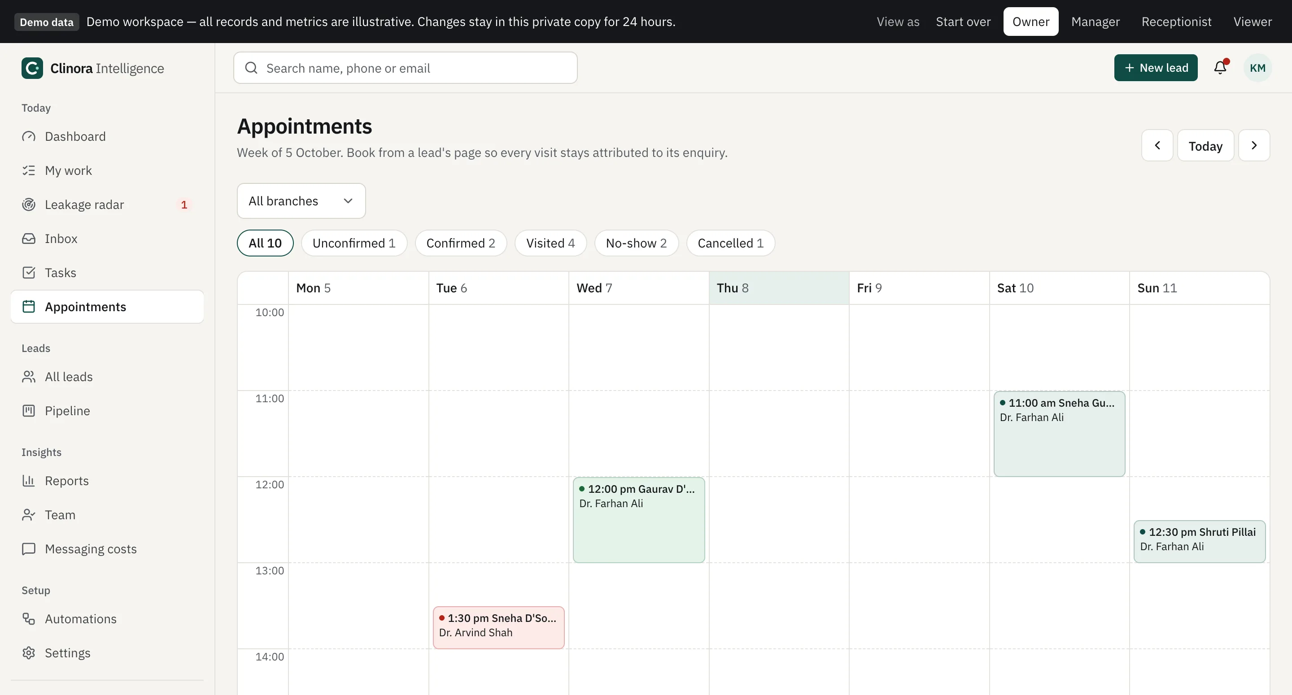The width and height of the screenshot is (1292, 695).
Task: Open Sneha Gu... 11:00 am appointment
Action: [1059, 434]
